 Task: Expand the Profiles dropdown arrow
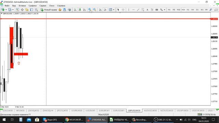click(13, 10)
